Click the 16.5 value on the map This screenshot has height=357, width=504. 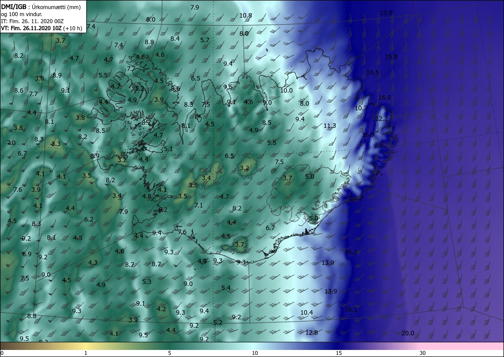pos(372,72)
